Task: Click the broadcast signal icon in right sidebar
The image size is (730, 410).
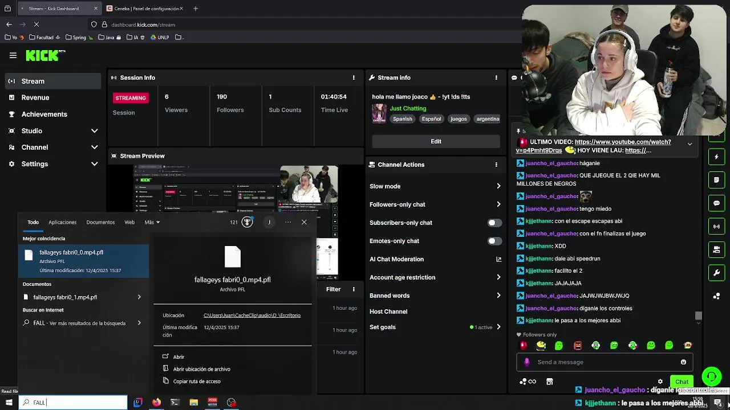Action: click(x=716, y=227)
